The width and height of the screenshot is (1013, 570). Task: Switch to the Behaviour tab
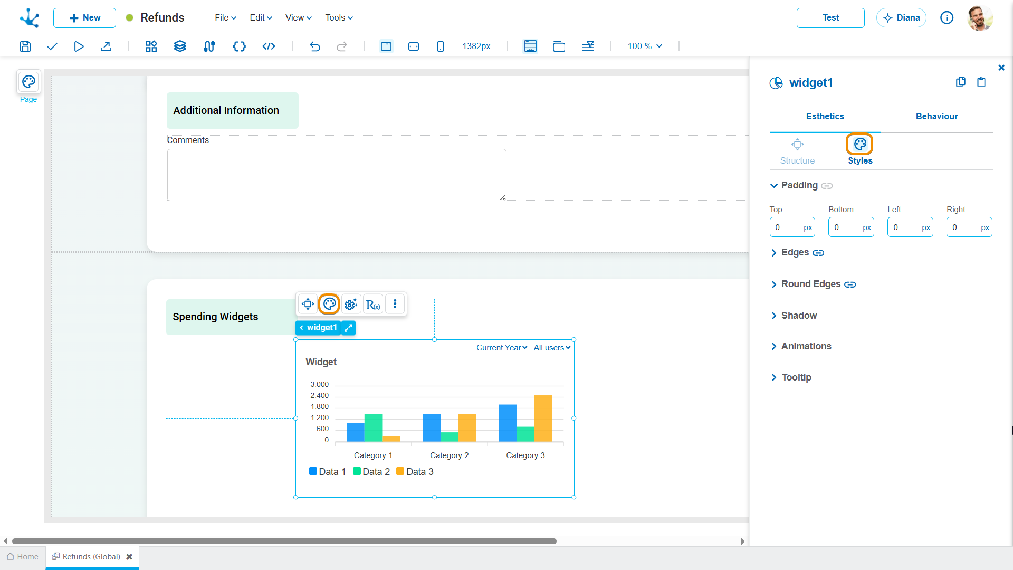936,116
